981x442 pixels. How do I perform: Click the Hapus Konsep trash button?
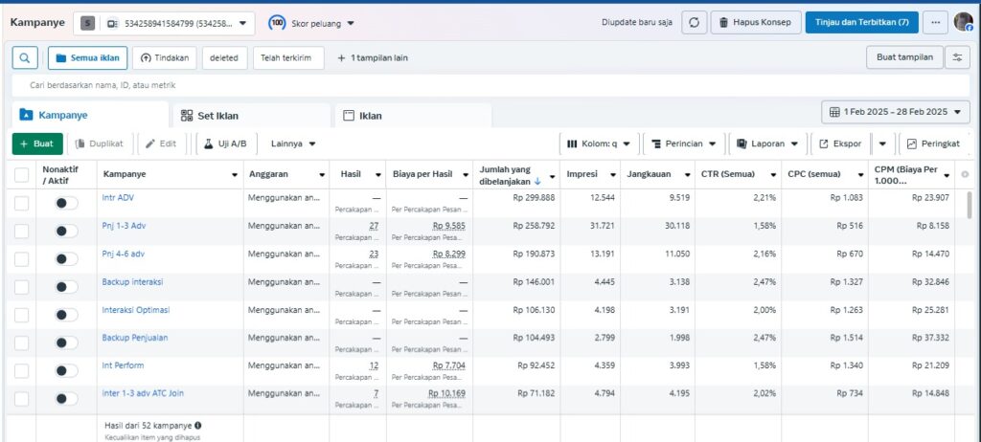(x=755, y=22)
